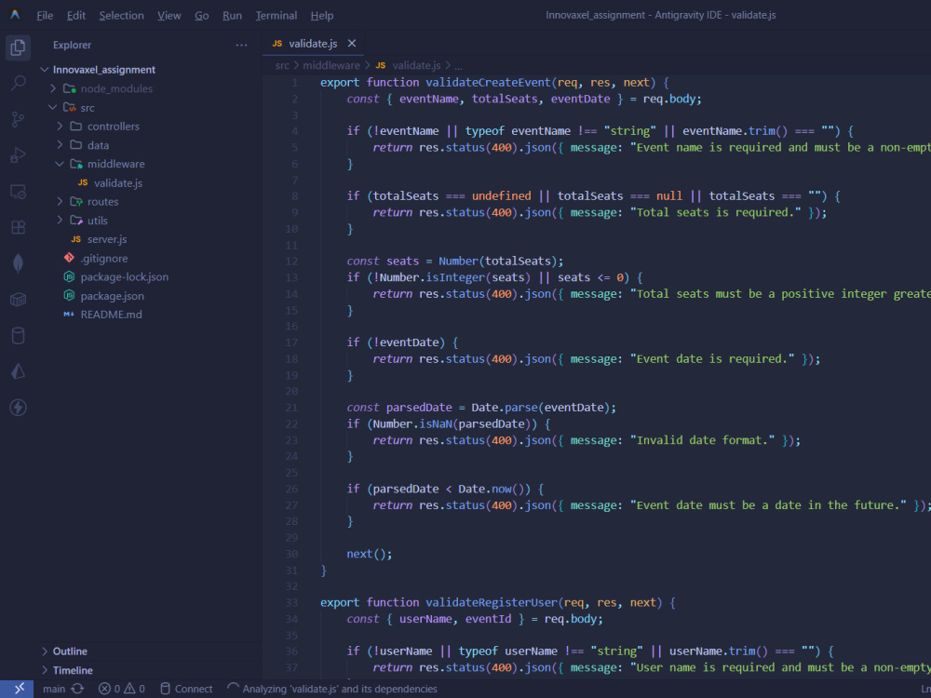Viewport: 931px width, 698px height.
Task: Open the Search view icon
Action: coord(18,83)
